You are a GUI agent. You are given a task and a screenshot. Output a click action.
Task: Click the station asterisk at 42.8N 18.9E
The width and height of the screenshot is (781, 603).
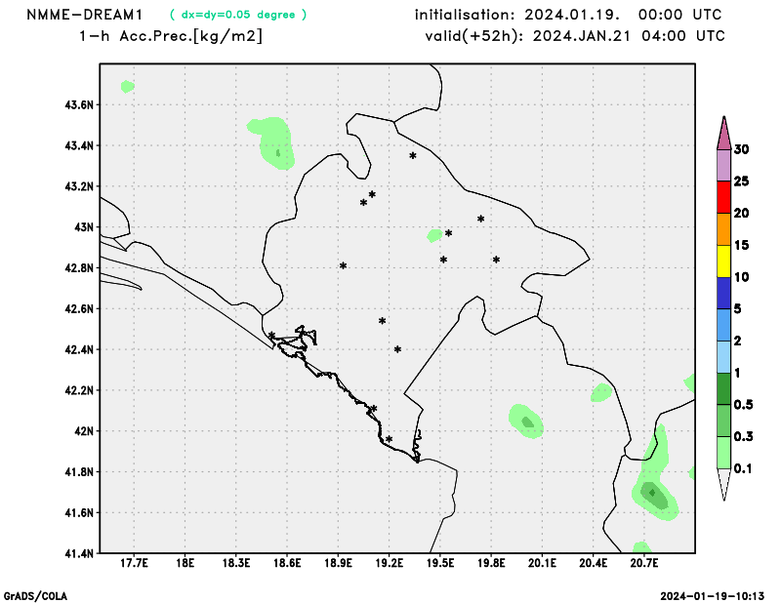tap(344, 266)
